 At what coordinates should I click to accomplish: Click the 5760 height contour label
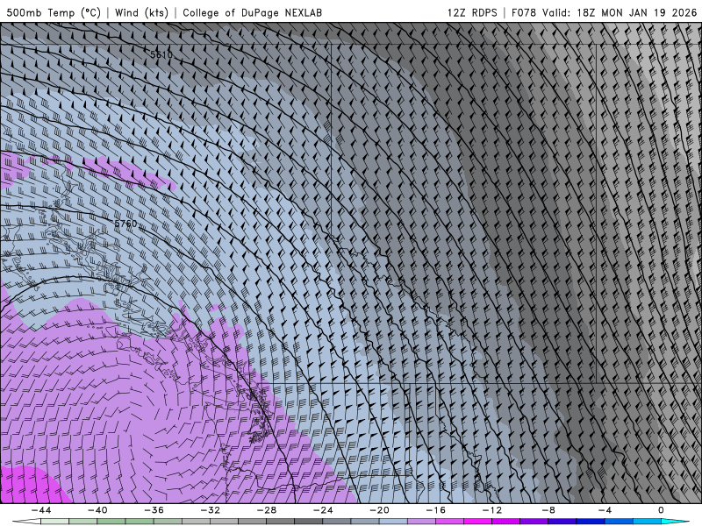125,224
